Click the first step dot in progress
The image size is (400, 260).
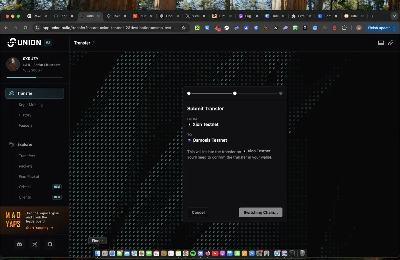click(189, 93)
